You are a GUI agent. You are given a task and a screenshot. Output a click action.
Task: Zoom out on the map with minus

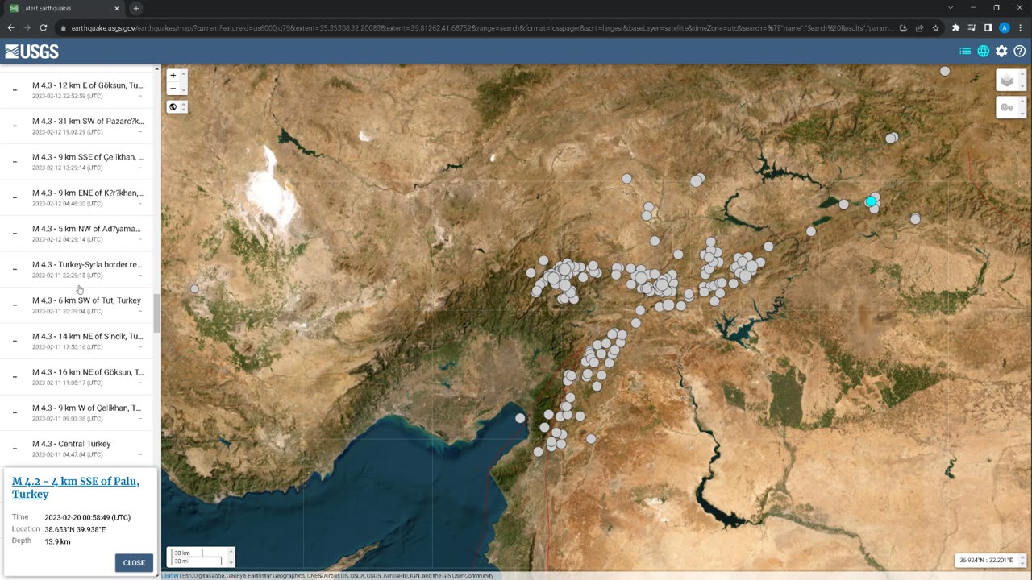click(x=173, y=89)
